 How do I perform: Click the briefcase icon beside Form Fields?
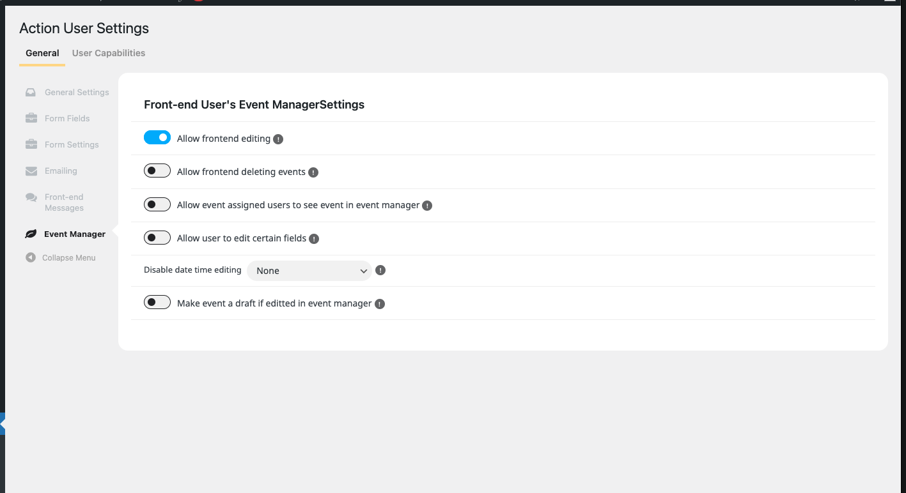(31, 118)
